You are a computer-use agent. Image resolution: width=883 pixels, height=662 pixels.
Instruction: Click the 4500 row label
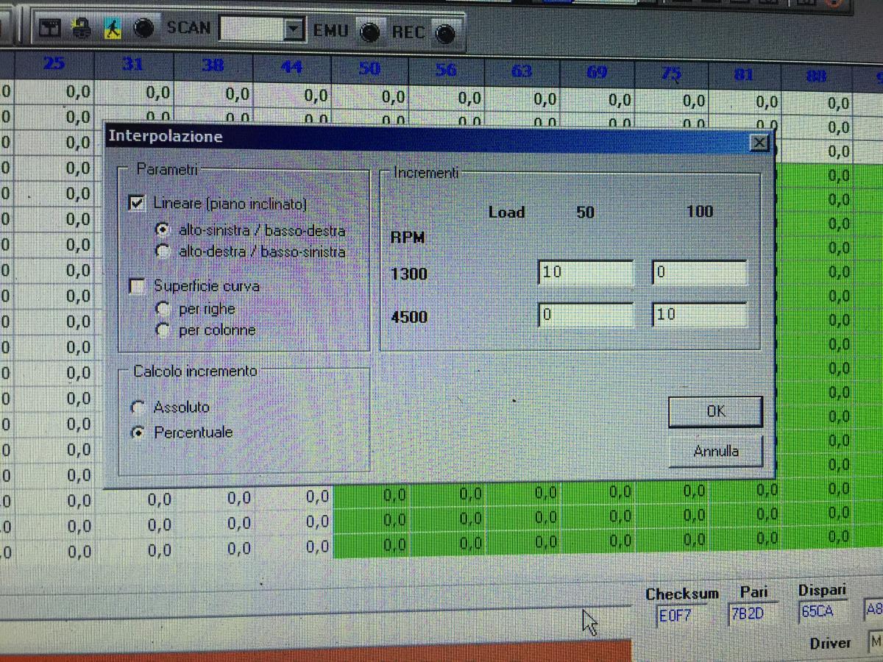tap(409, 318)
